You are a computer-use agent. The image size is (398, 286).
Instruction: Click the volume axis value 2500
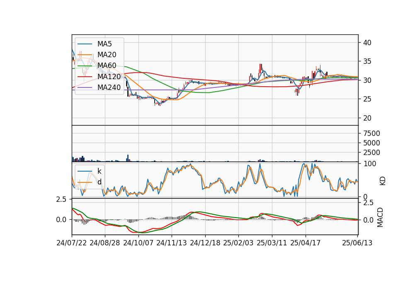371,153
